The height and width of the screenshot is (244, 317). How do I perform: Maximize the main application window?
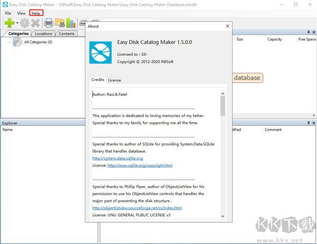pos(295,4)
